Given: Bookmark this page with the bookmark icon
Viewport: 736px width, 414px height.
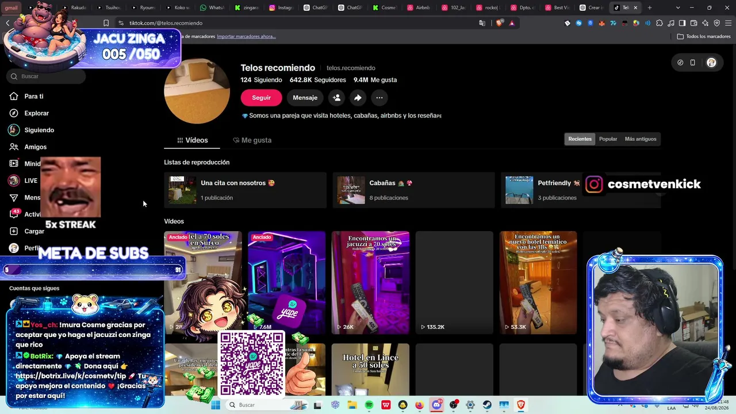Looking at the screenshot, I should (x=106, y=23).
